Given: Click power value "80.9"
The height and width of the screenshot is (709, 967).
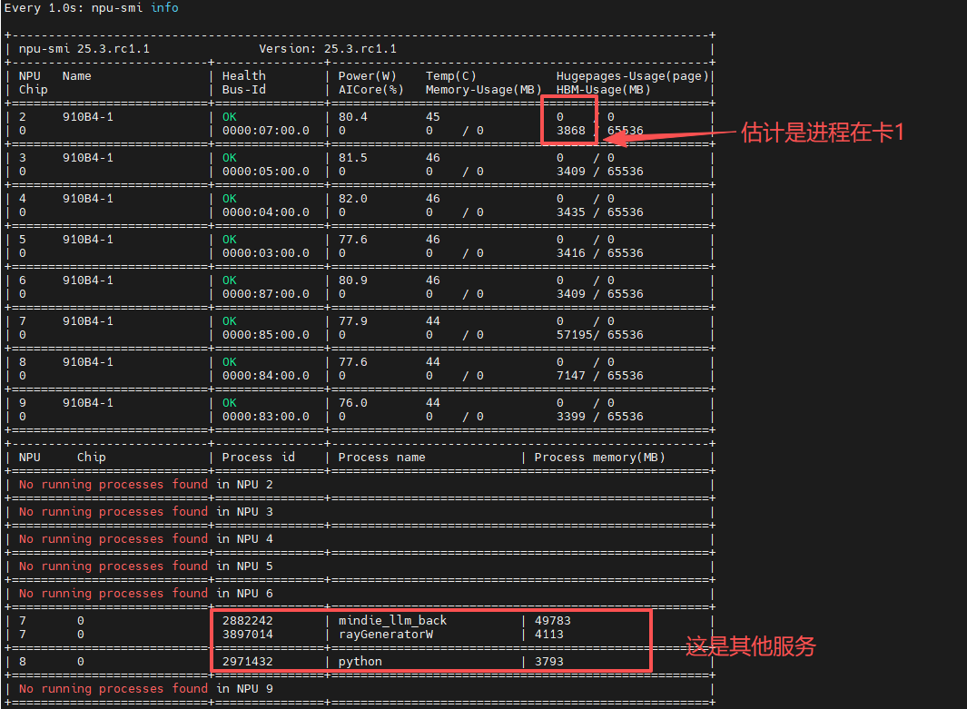Looking at the screenshot, I should tap(353, 280).
